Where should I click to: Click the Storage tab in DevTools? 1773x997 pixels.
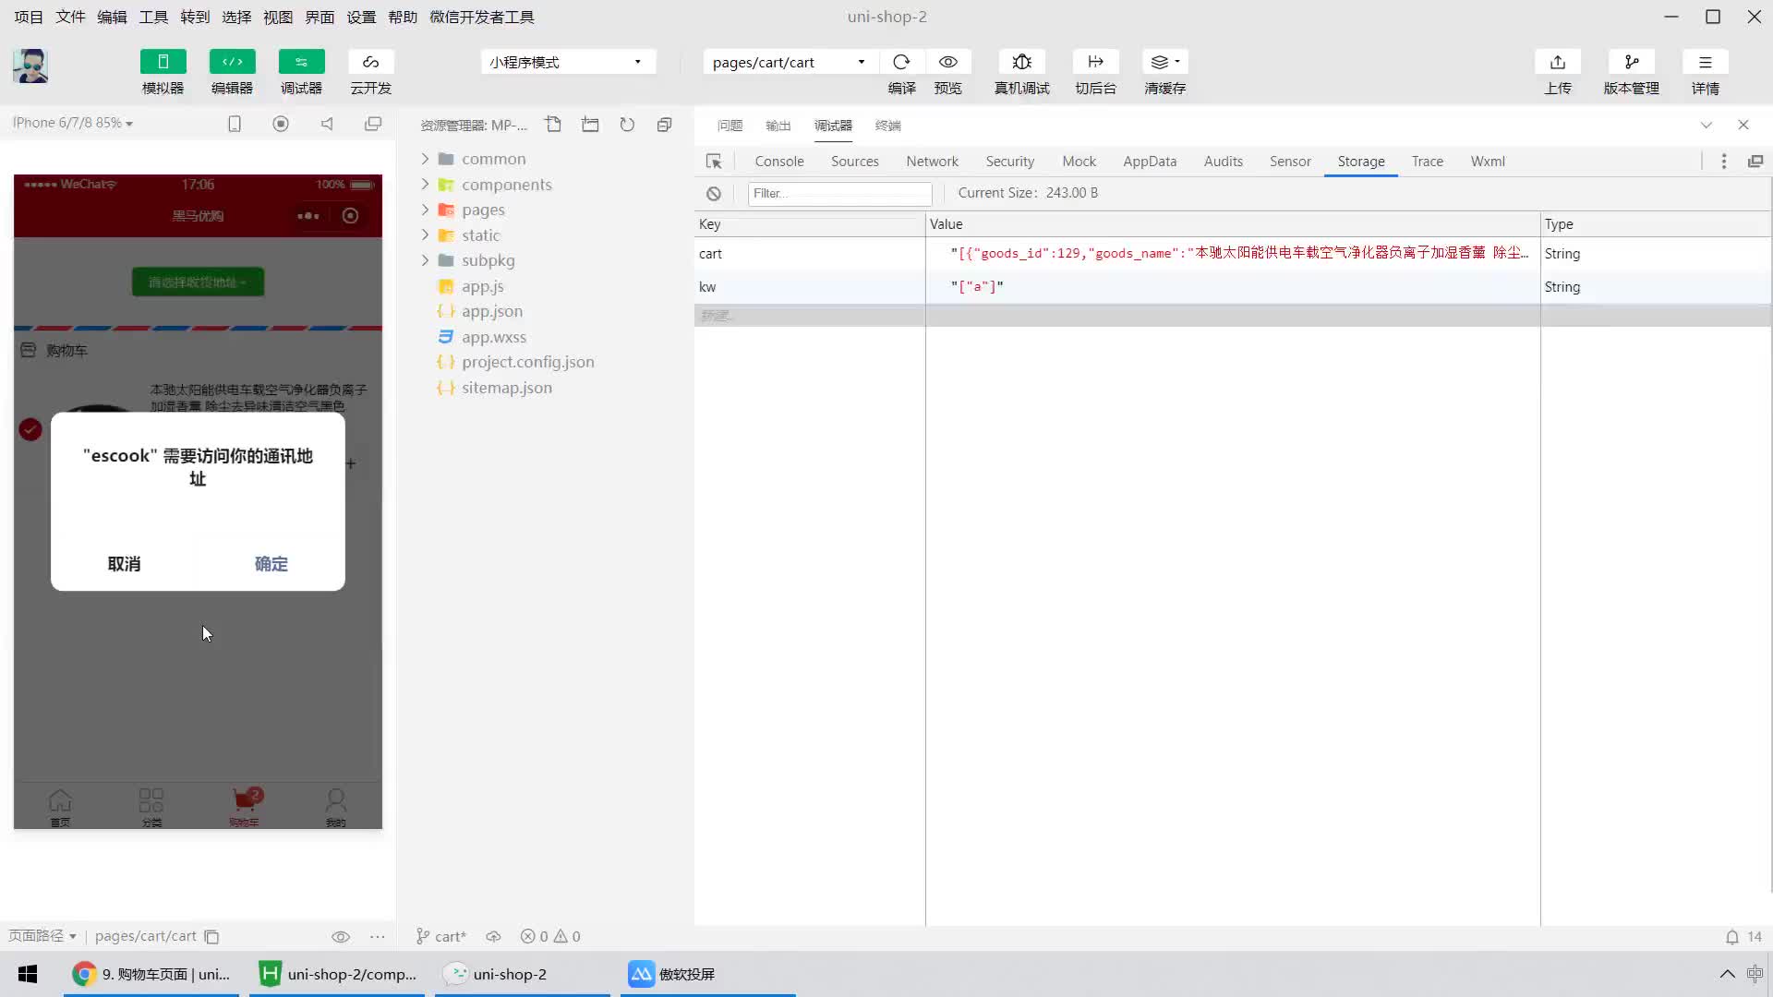click(x=1361, y=161)
